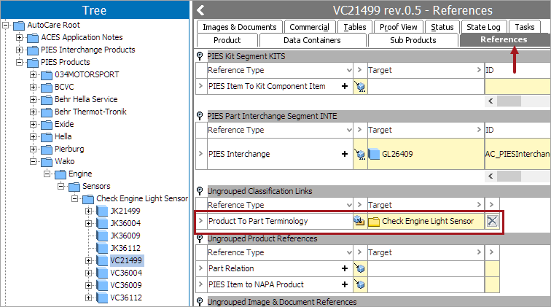Click classification link icon for Product To Part Terminology
This screenshot has width=551, height=307.
(359, 222)
